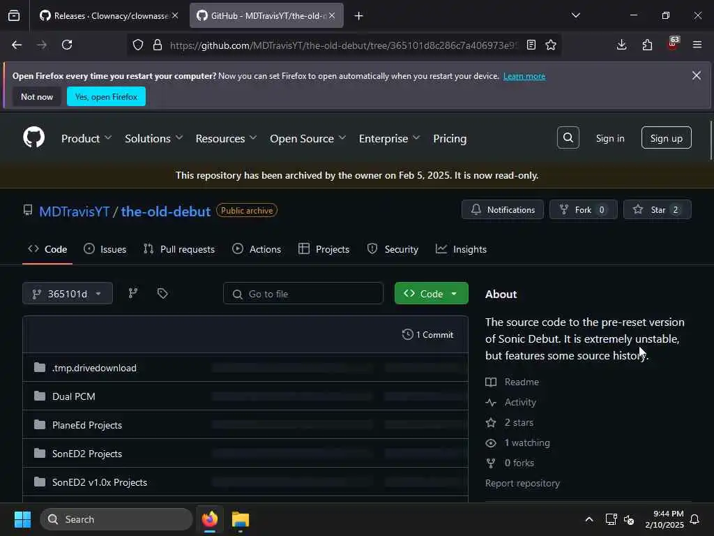Dismiss the Firefox startup notification bar
714x536 pixels.
pyautogui.click(x=697, y=75)
